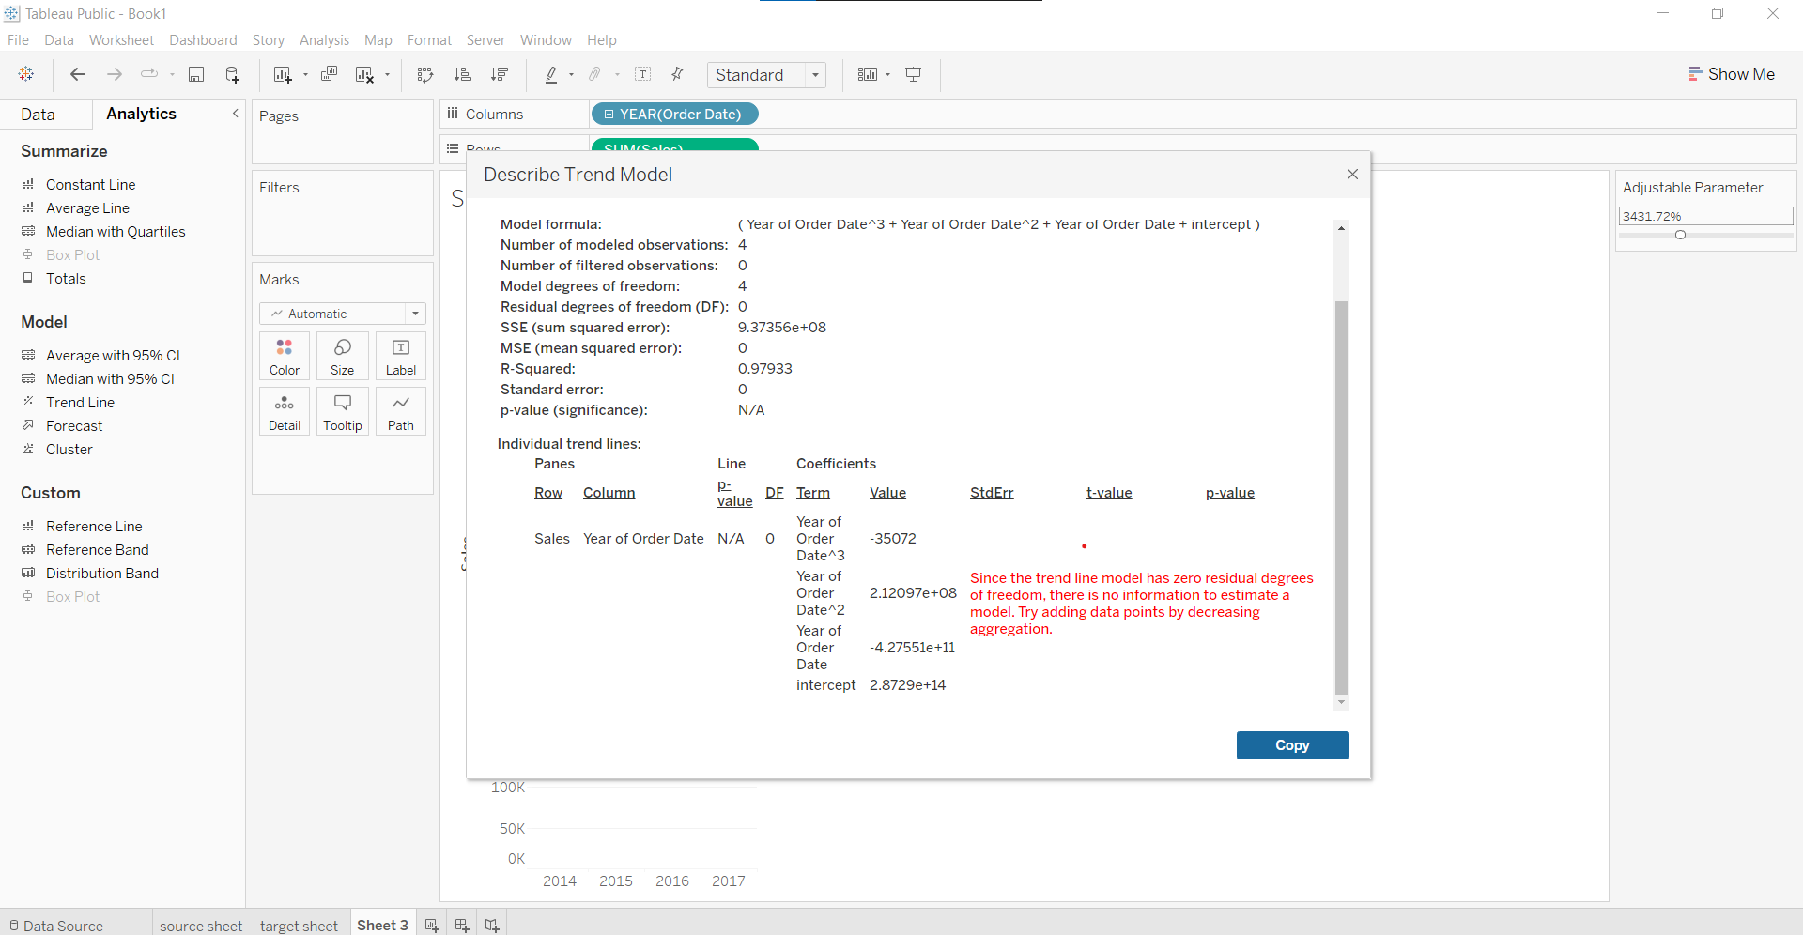Click the Undo back arrow icon

pyautogui.click(x=78, y=75)
